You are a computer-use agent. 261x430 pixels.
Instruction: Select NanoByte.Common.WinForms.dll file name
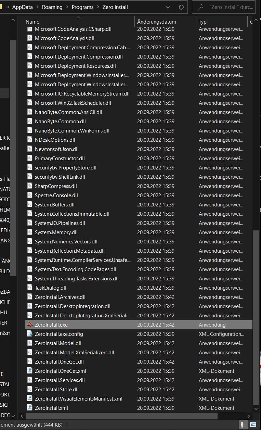coord(72,131)
